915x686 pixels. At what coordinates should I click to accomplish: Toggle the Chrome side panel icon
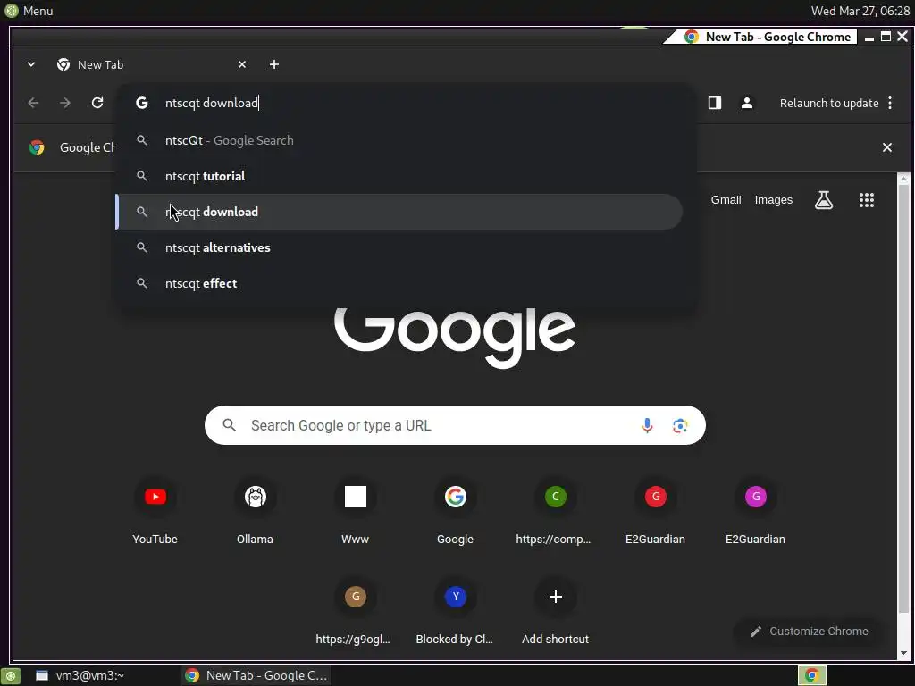pos(715,103)
